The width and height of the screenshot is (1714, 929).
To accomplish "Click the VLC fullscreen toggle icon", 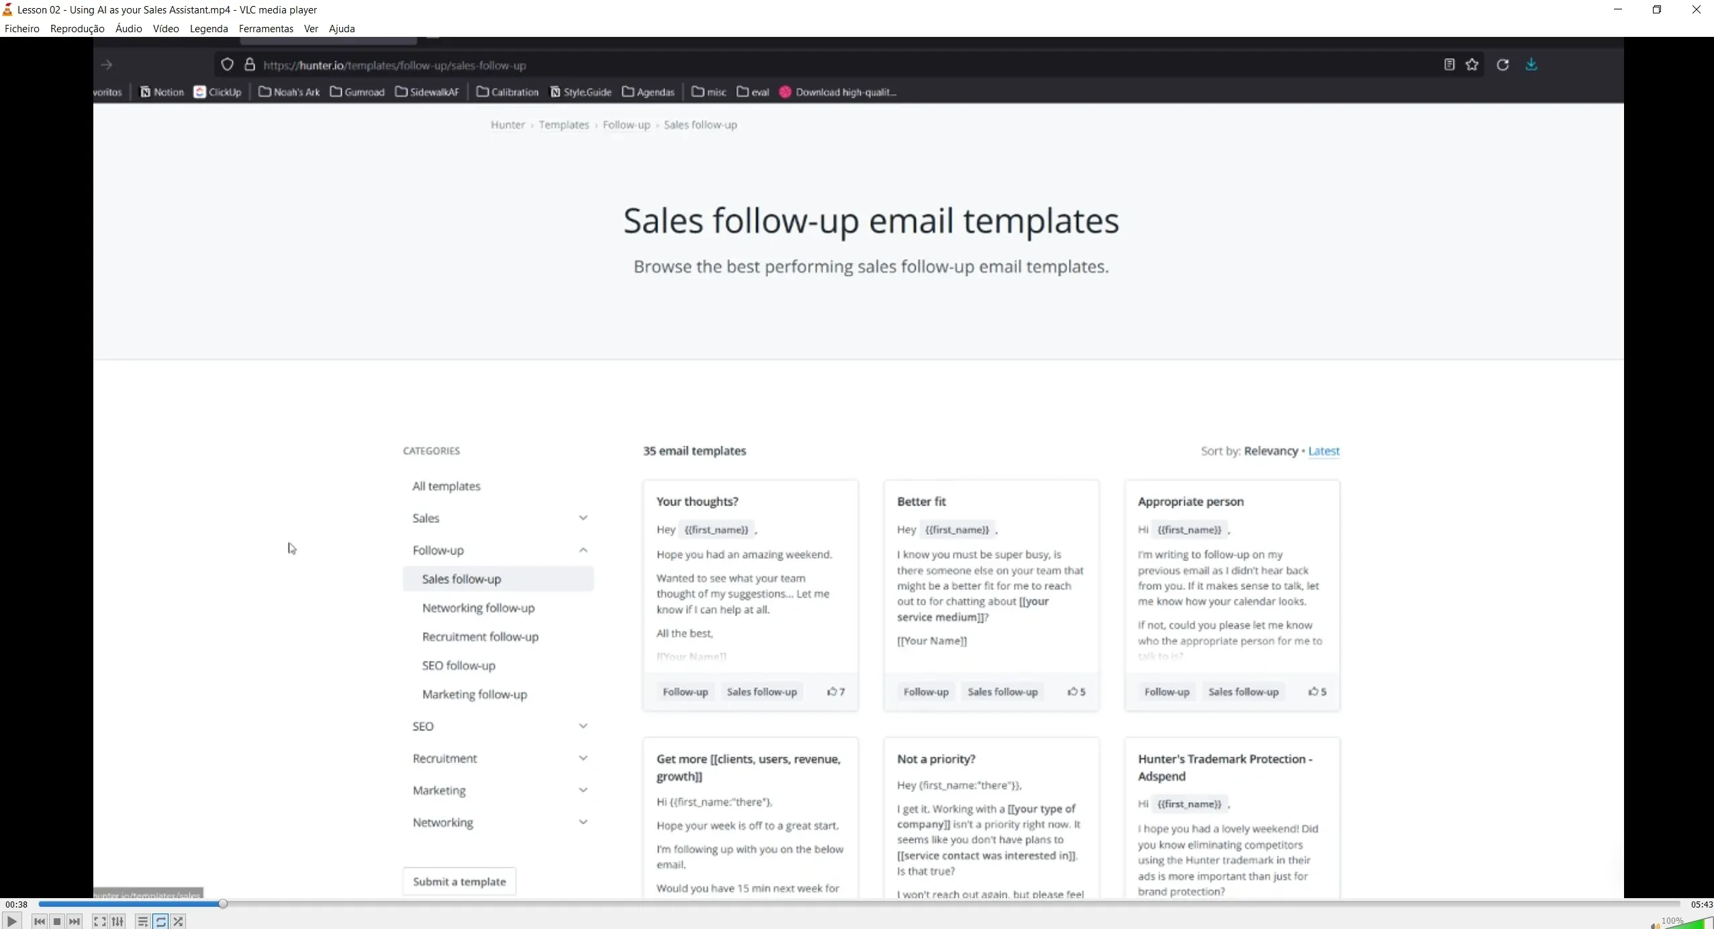I will pos(99,921).
